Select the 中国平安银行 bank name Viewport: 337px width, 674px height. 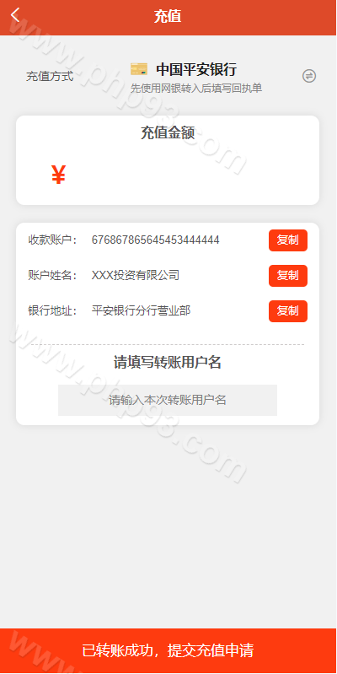[196, 69]
